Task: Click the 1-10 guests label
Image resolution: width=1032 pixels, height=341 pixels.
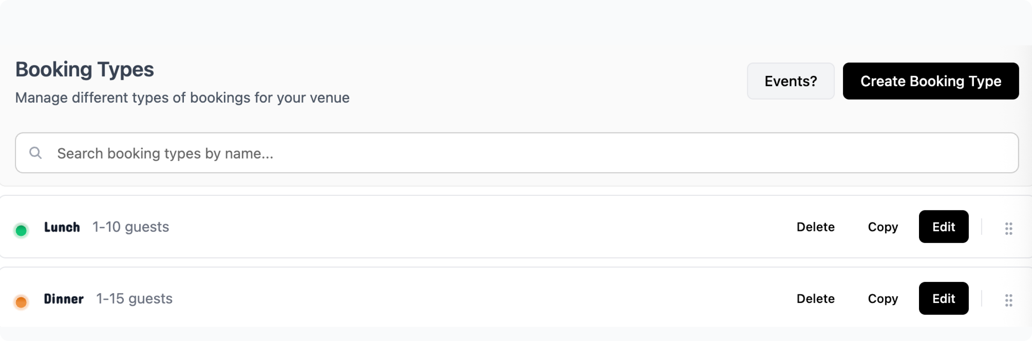Action: [130, 227]
